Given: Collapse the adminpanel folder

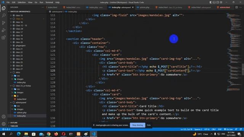Looking at the screenshot, I should (21, 102).
